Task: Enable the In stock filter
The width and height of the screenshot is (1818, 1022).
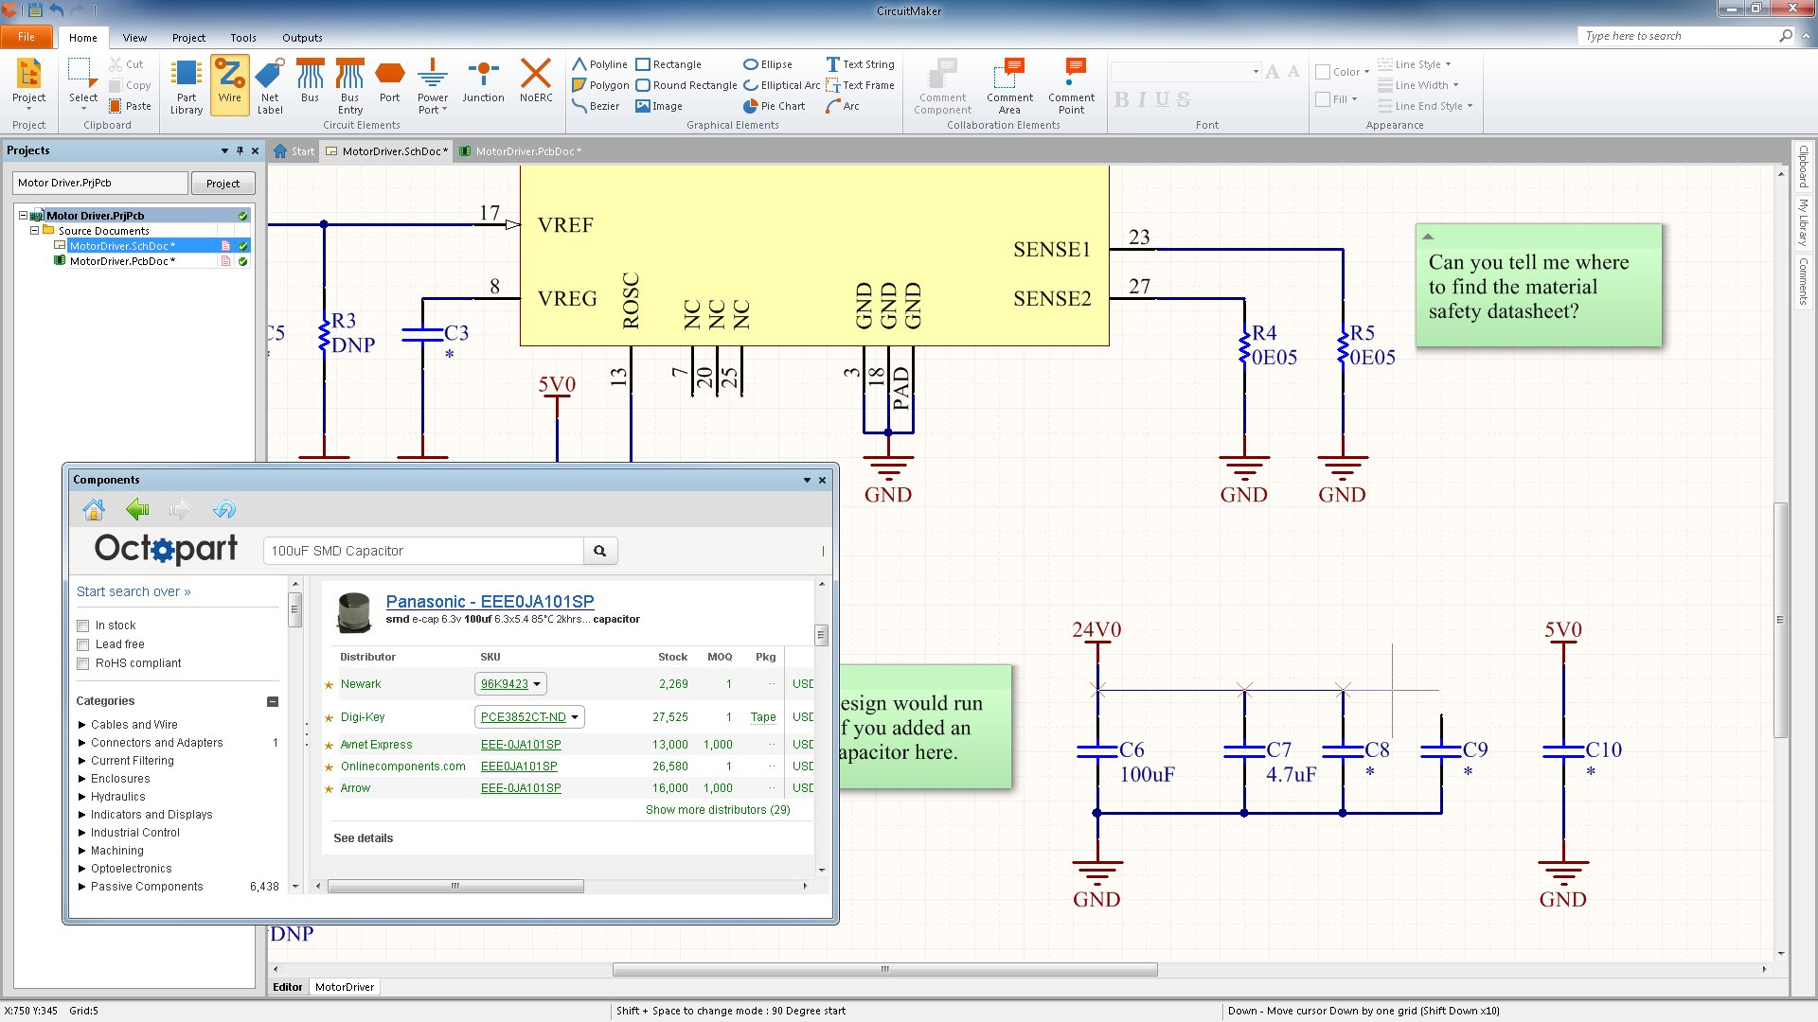Action: pyautogui.click(x=83, y=626)
